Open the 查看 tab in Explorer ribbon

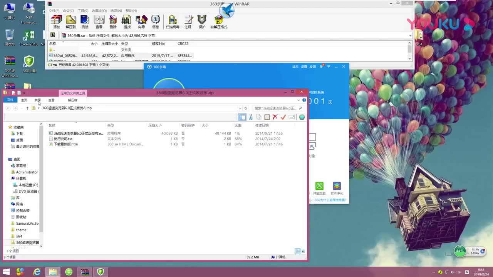[x=51, y=100]
